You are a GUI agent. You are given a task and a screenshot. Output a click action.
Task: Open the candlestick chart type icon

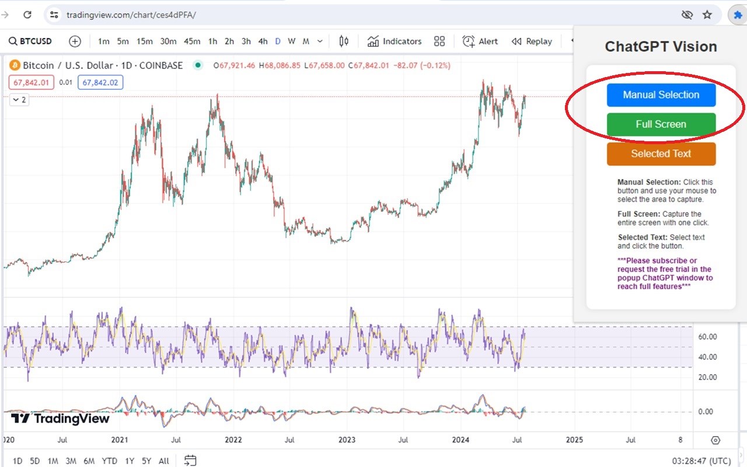344,41
